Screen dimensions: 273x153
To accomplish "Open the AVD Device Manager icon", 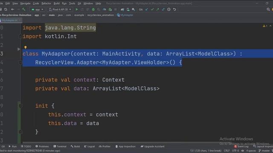I will pos(128,9).
